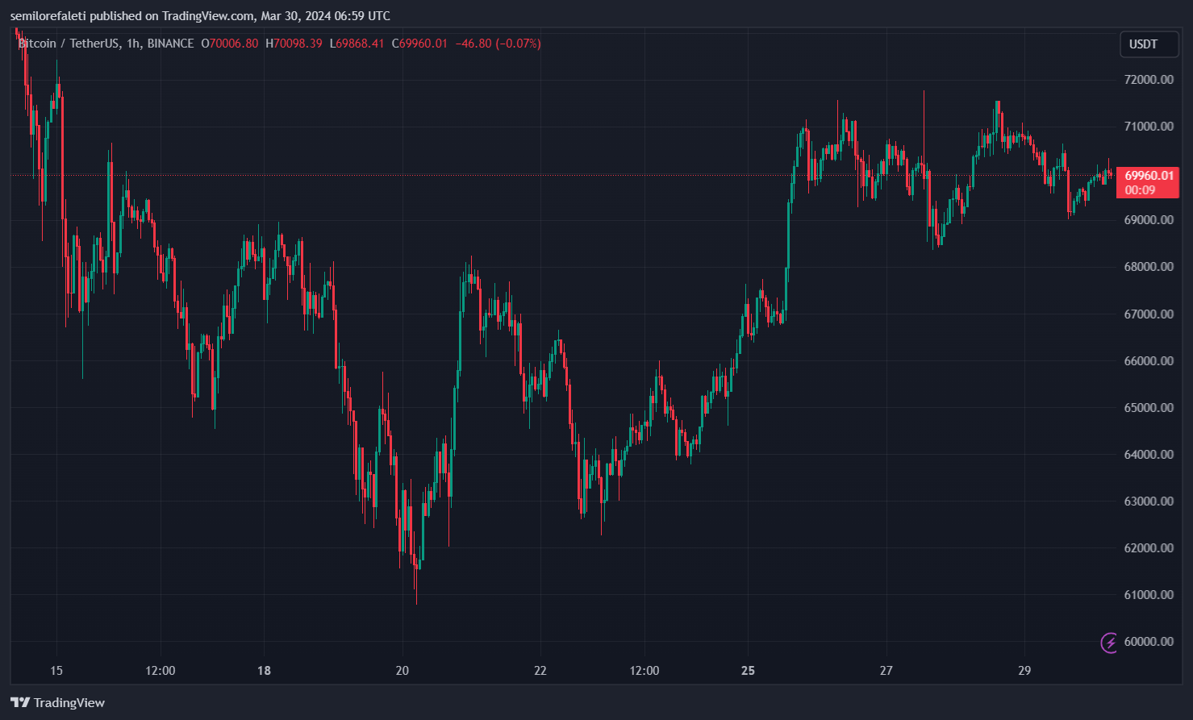Click 63000.00 on the price axis
The image size is (1193, 720).
click(1149, 501)
